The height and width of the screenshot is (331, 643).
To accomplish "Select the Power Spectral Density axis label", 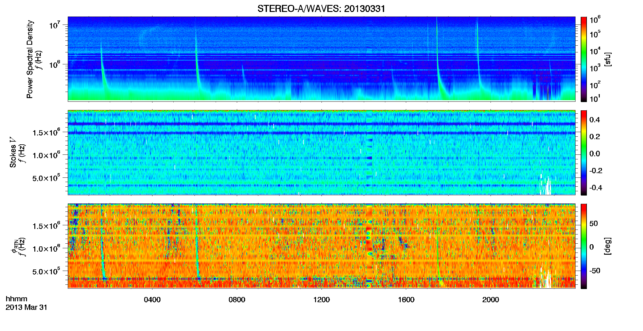I will click(30, 59).
